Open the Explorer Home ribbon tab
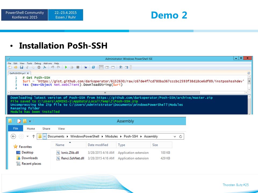258x193 pixels. 31,129
